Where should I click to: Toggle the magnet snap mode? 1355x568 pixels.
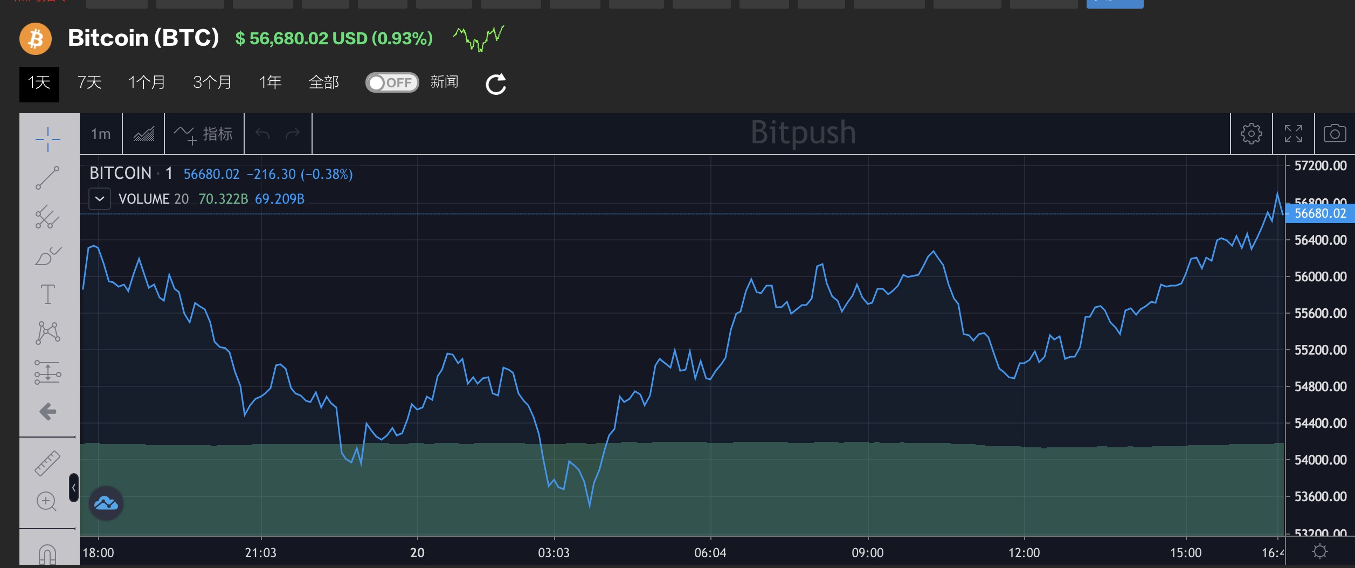pyautogui.click(x=47, y=554)
